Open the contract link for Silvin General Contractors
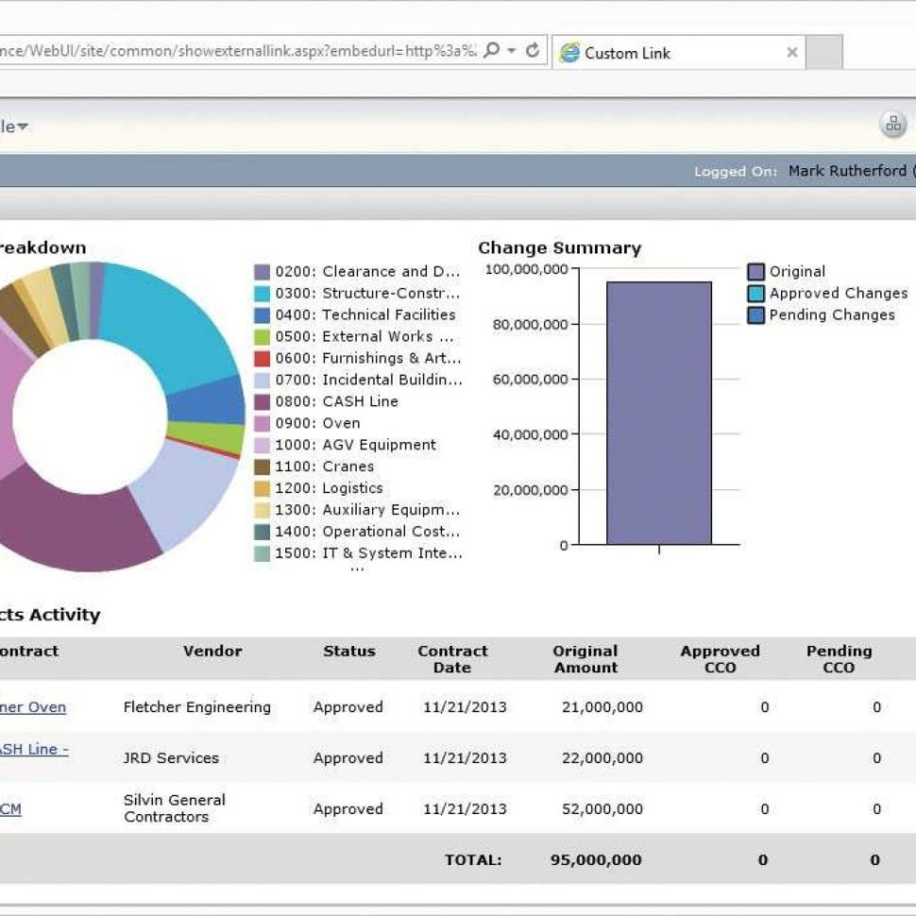This screenshot has height=916, width=916. click(x=10, y=809)
